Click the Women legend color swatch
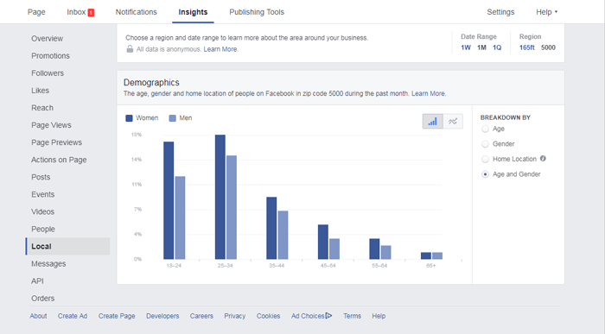 (x=129, y=118)
